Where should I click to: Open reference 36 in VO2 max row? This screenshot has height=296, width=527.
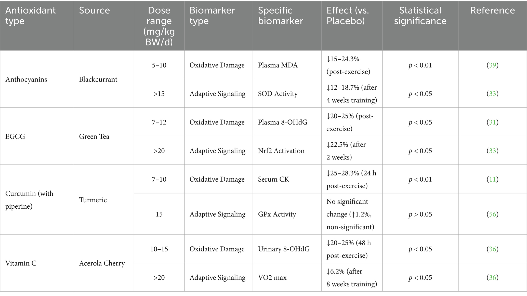tap(492, 277)
